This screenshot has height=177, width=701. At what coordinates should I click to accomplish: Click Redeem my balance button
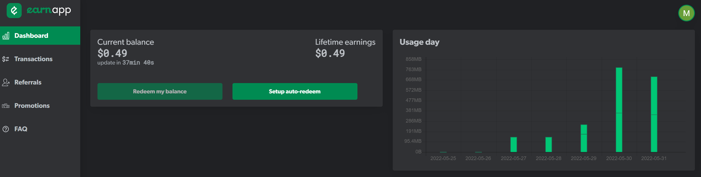[160, 91]
